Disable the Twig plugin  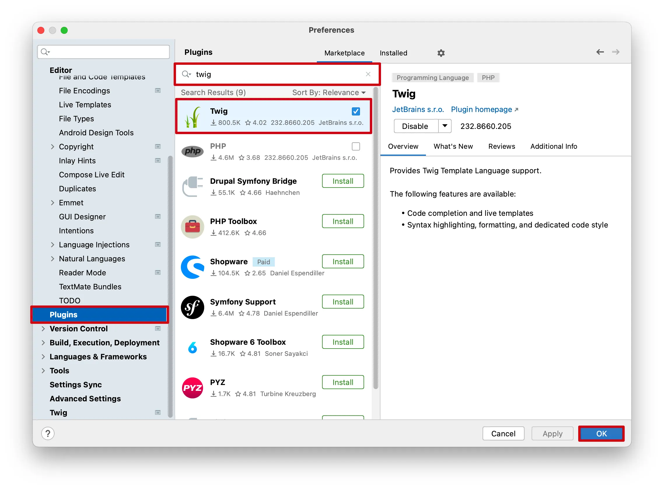point(416,126)
